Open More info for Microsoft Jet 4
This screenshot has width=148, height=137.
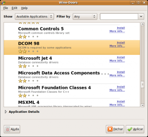pyautogui.click(x=117, y=61)
